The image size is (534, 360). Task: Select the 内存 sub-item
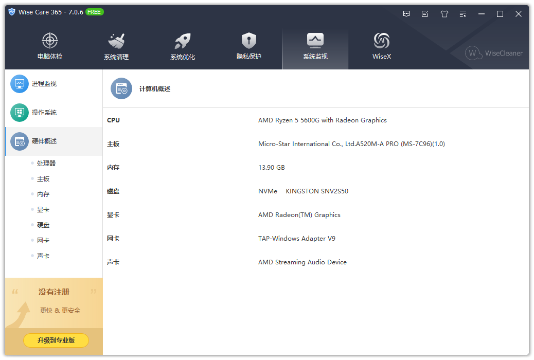[x=43, y=194]
